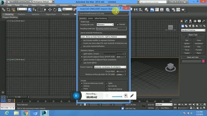The width and height of the screenshot is (207, 116).
Task: Toggle the Rescale checkbox
Action: 117,24
